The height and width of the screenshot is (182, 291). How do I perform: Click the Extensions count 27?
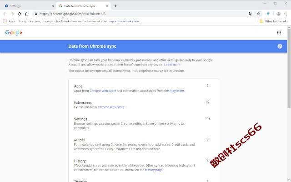207,102
